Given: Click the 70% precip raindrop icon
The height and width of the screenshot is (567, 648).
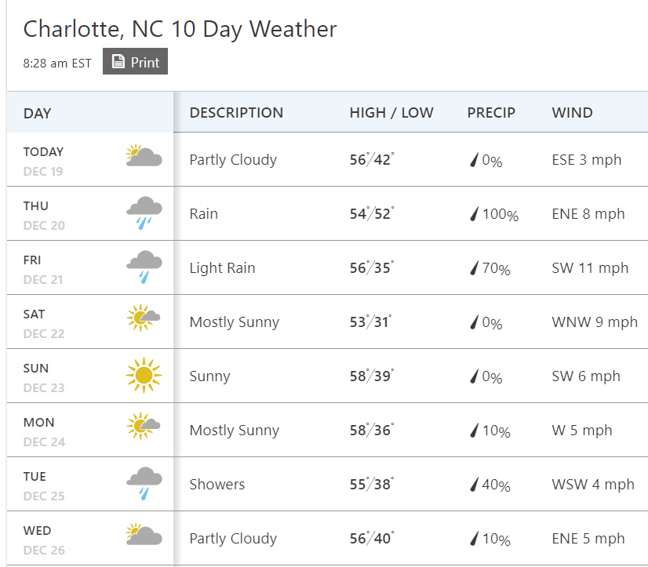Looking at the screenshot, I should pyautogui.click(x=474, y=267).
